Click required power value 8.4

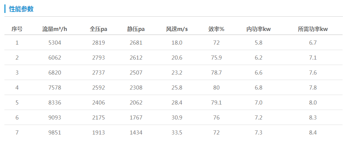click(x=313, y=133)
